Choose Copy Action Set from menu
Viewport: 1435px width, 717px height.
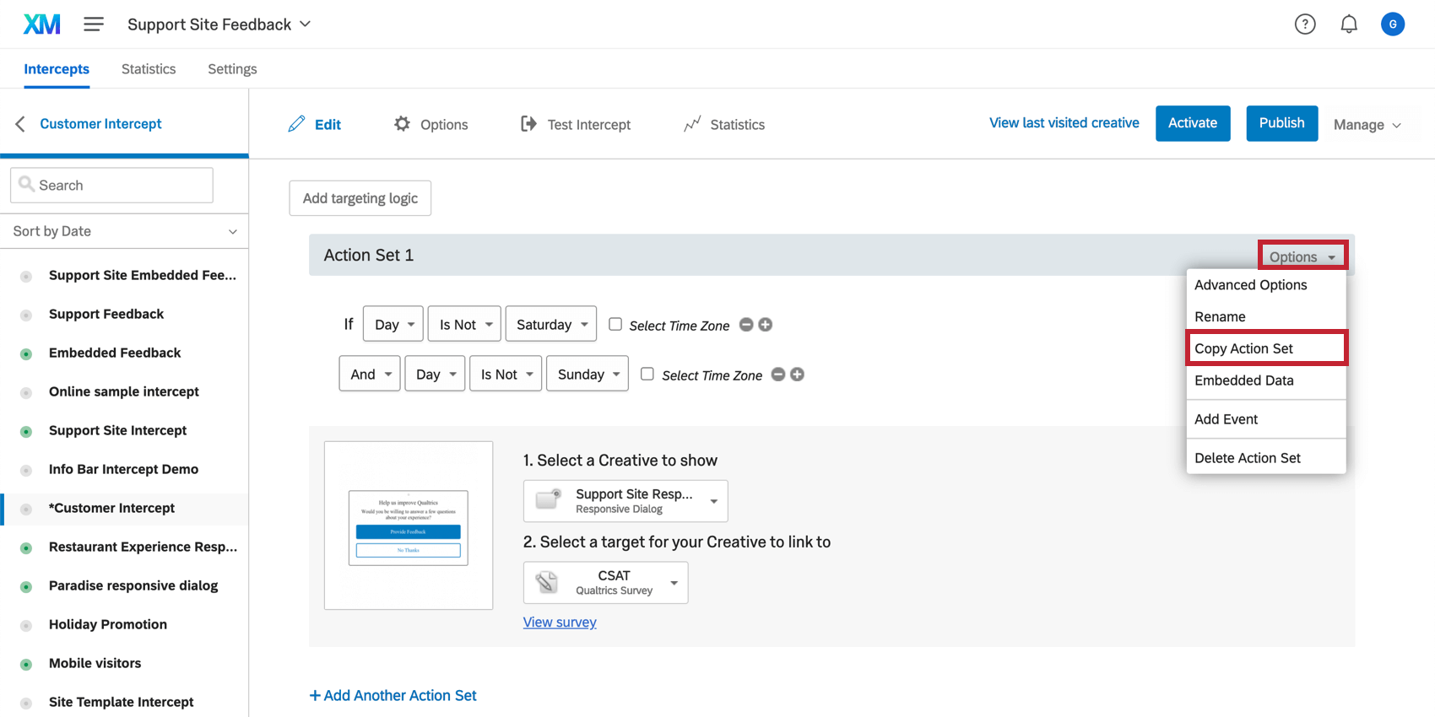[1243, 348]
